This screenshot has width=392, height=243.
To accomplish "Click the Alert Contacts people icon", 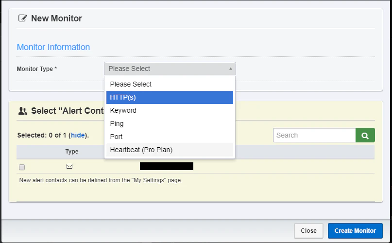I will tap(23, 111).
